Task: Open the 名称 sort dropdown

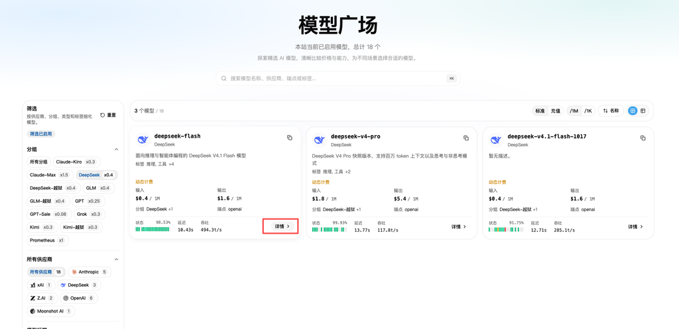Action: coord(611,111)
